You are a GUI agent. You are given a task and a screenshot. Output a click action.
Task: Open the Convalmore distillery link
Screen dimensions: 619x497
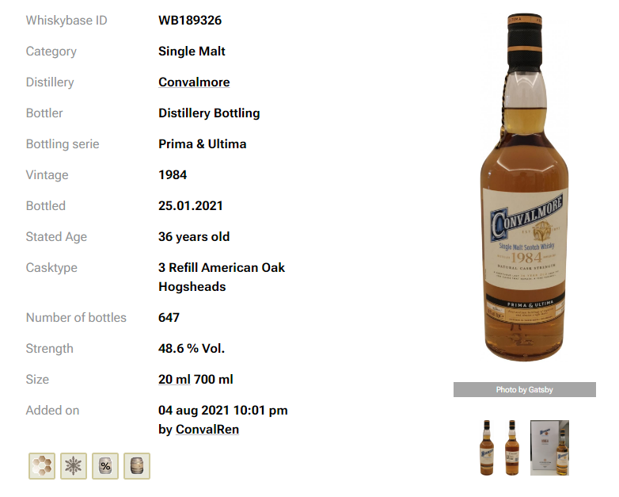194,82
